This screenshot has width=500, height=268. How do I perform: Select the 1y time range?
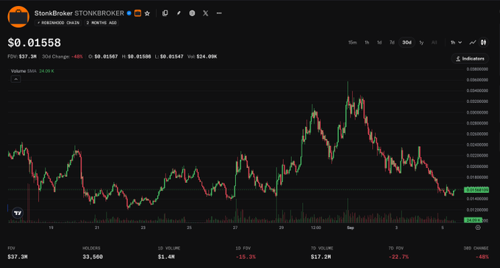(x=421, y=43)
